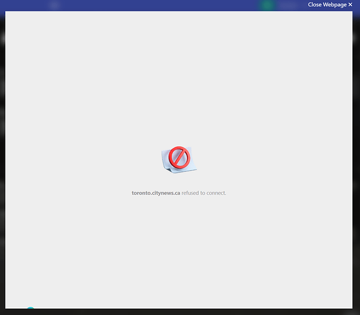
Task: Click the teal circle peeking at the frame bottom
Action: tap(31, 307)
